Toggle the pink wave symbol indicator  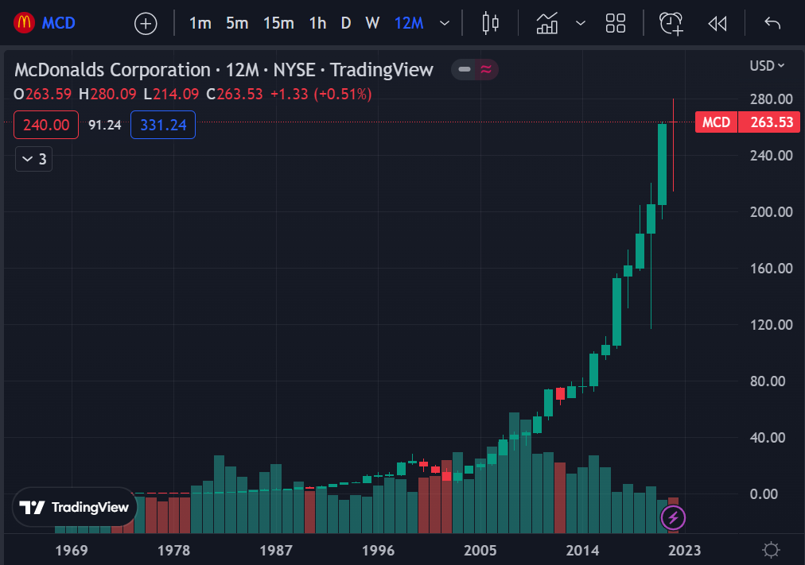pyautogui.click(x=486, y=69)
